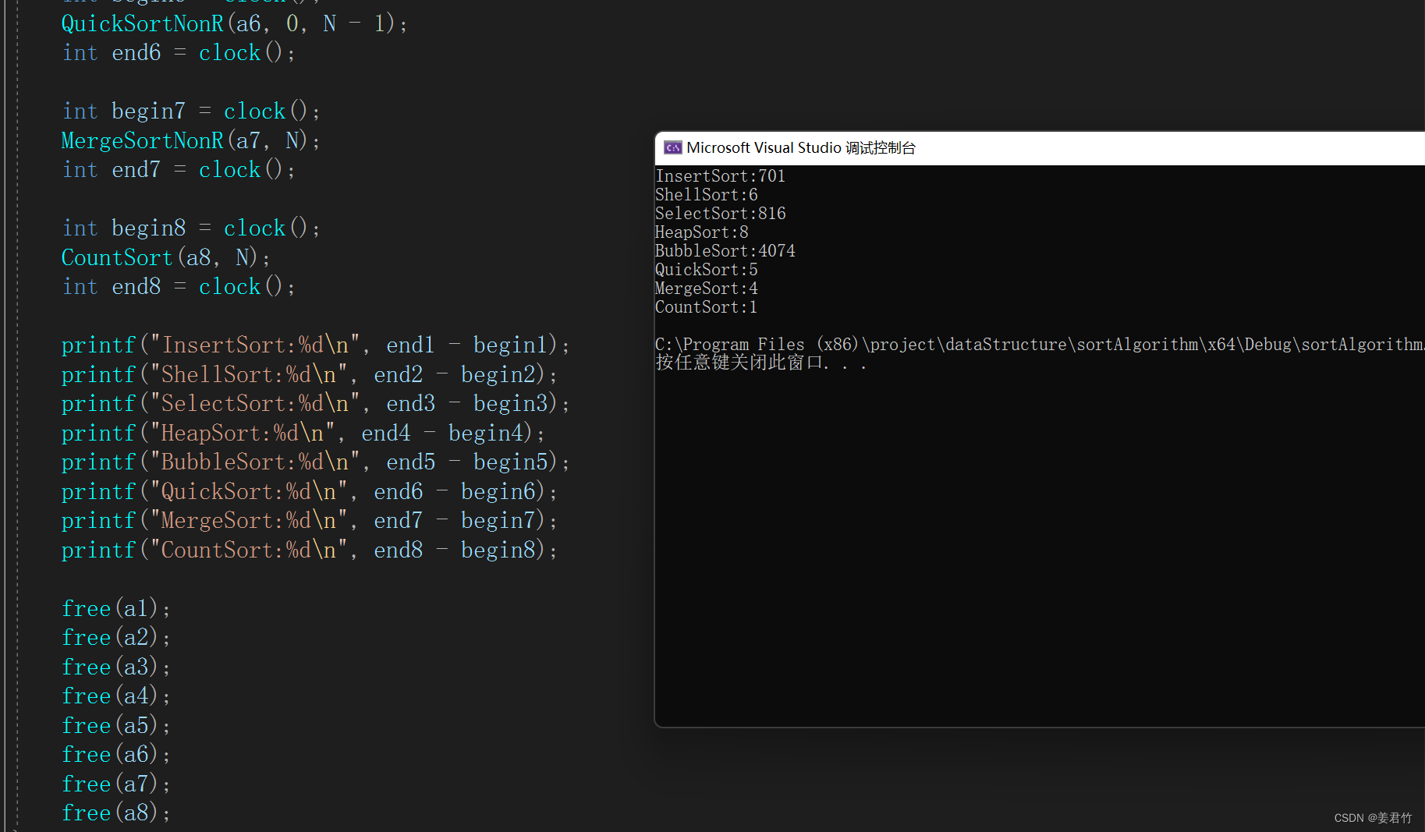Screen dimensions: 1425x832
Task: Click the free(a8) statement
Action: click(116, 813)
